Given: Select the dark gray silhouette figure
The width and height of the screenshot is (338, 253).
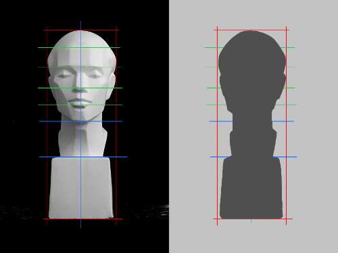Looking at the screenshot, I should [251, 125].
